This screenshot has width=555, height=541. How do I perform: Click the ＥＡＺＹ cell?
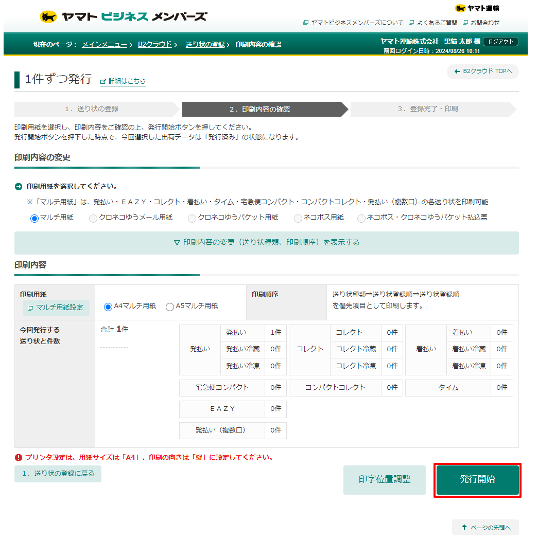222,409
